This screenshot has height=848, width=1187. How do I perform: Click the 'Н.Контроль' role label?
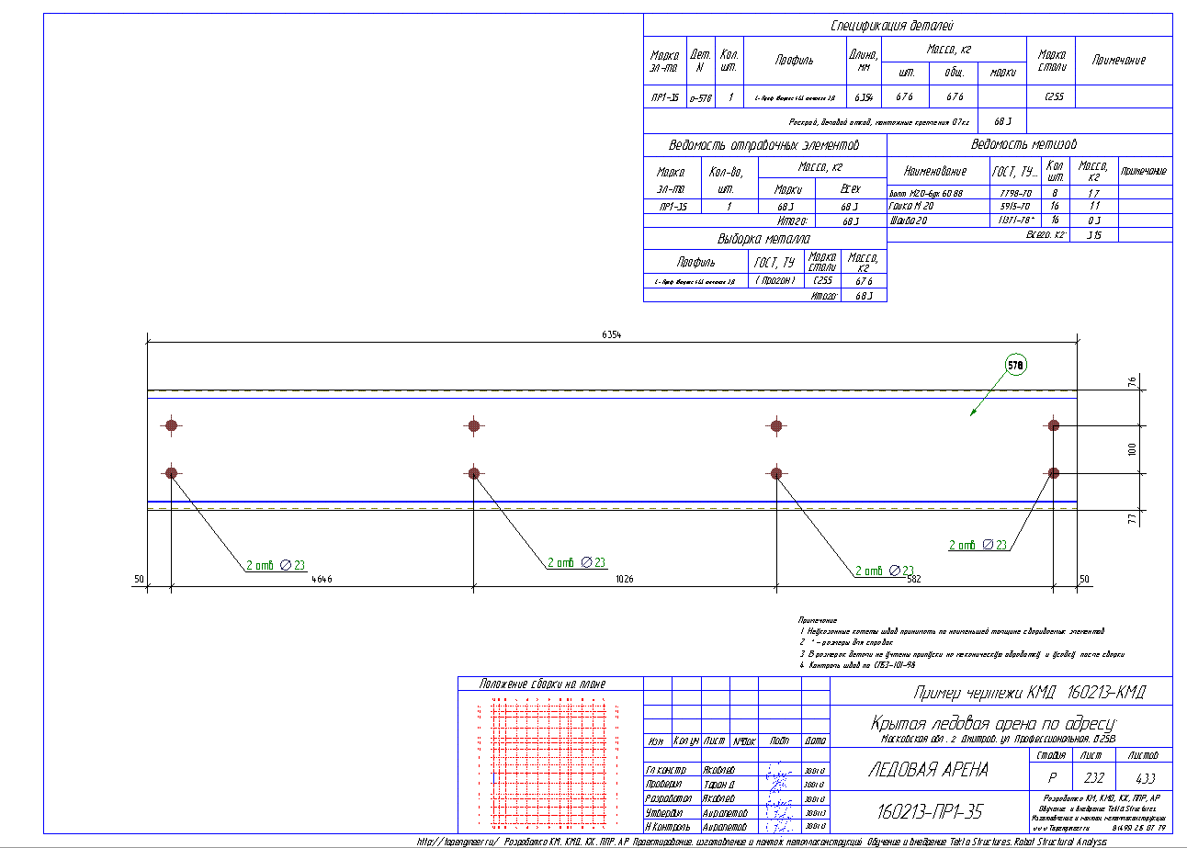point(668,826)
